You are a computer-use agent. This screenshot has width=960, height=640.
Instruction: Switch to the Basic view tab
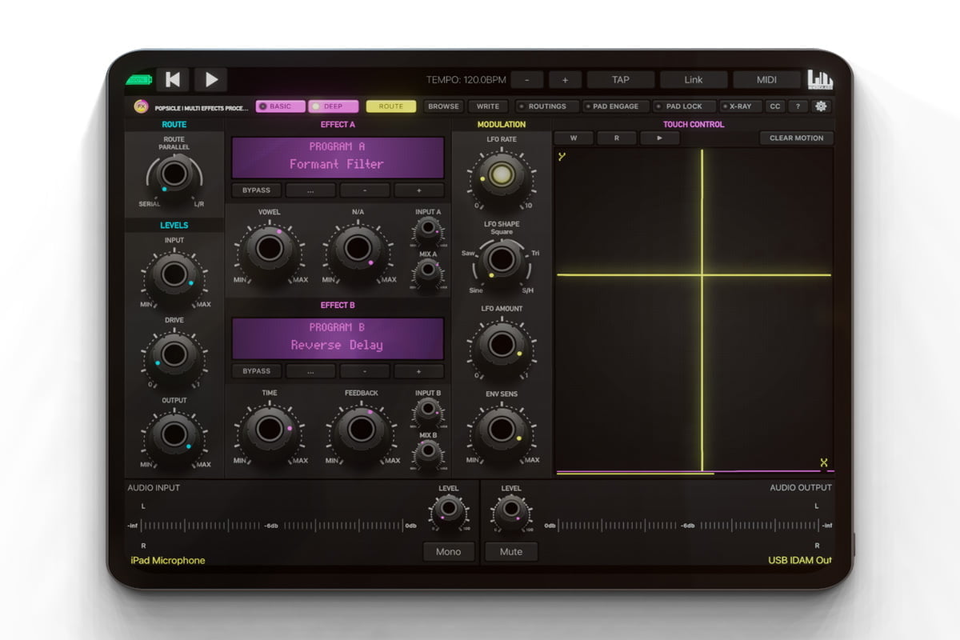[281, 106]
